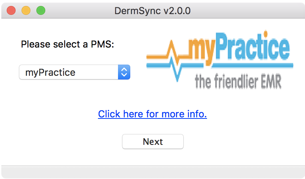Click the gray status bar at bottom
This screenshot has height=179, width=305.
(x=152, y=172)
